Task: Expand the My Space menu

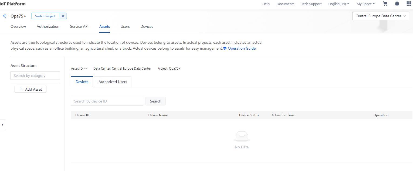Action: 365,4
